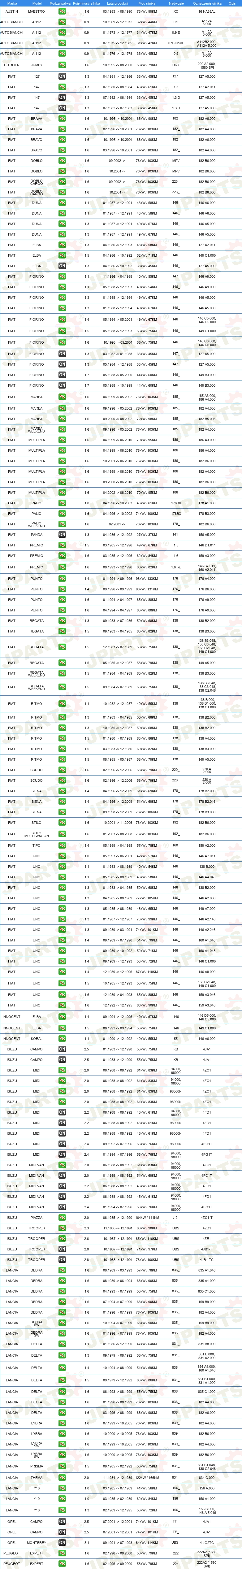Click petrol icon in STILO MULTI WAGON row

(x=62, y=834)
